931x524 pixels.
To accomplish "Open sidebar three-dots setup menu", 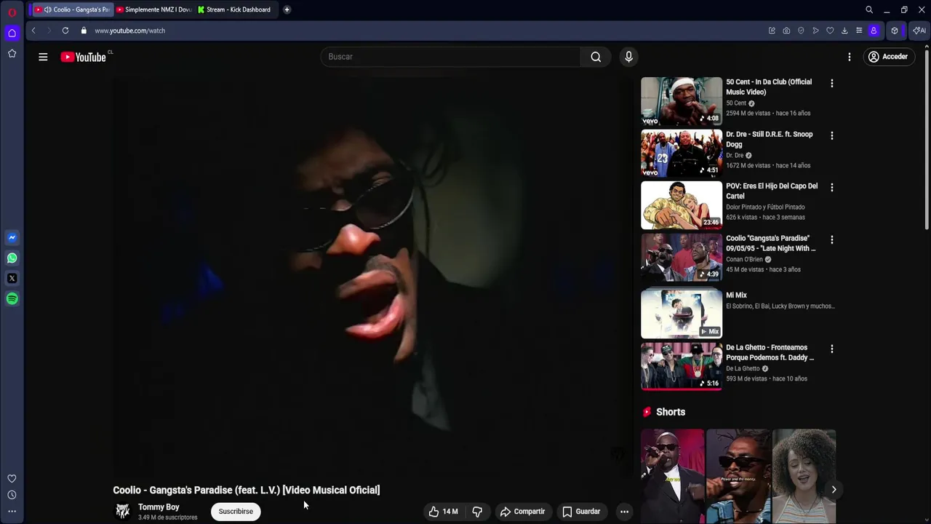I will tap(12, 512).
